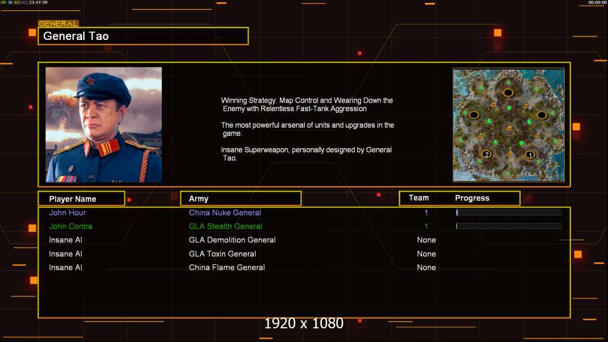Click the map preview thumbnail
This screenshot has height=342, width=608.
point(508,125)
